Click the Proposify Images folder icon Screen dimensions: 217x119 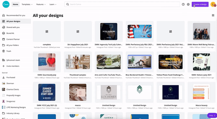coord(4,95)
